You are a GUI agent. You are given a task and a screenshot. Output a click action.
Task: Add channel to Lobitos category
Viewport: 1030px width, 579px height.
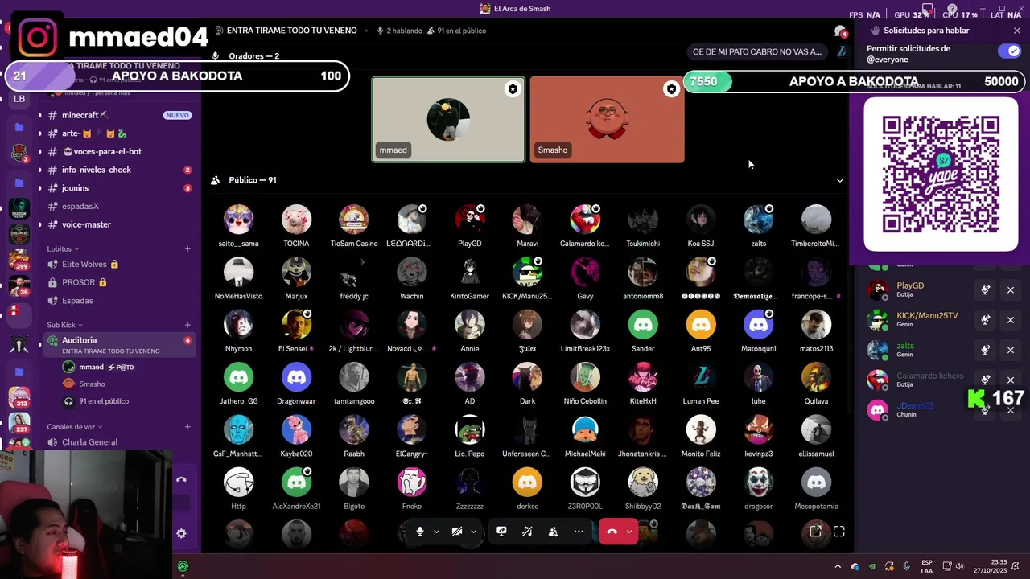click(x=187, y=248)
